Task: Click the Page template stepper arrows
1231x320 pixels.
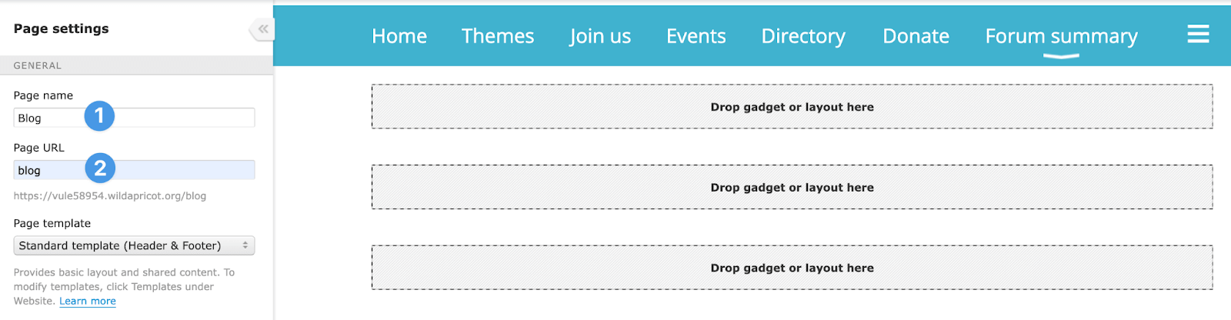Action: click(x=245, y=245)
